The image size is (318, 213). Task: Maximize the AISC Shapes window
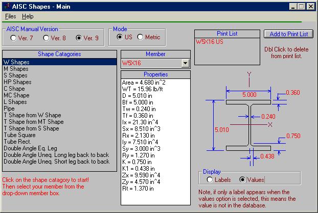[x=301, y=7]
